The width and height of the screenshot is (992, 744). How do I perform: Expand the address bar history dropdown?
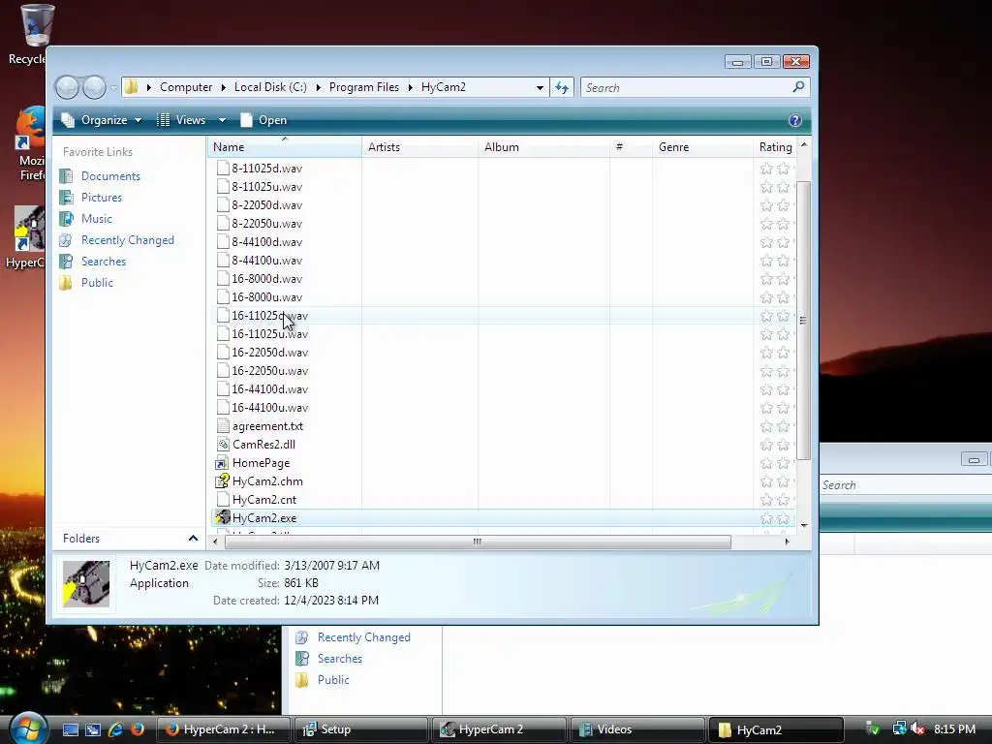coord(540,87)
